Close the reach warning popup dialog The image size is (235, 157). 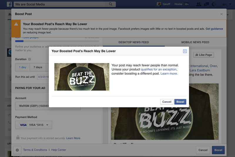click(185, 51)
